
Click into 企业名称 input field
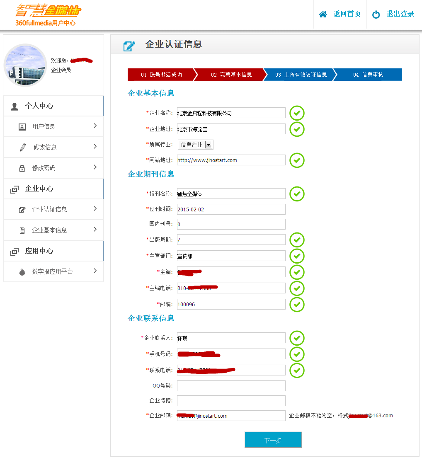(x=231, y=113)
